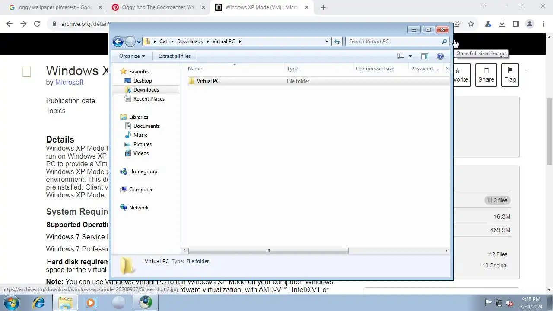Open the Chrome profile icon
This screenshot has width=553, height=311.
530,24
